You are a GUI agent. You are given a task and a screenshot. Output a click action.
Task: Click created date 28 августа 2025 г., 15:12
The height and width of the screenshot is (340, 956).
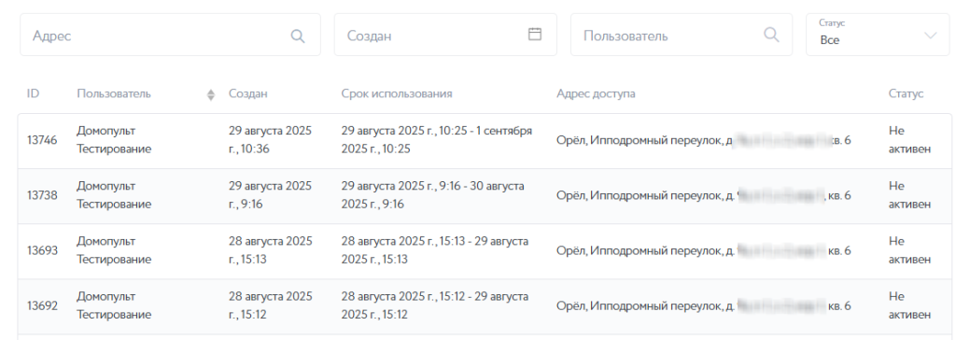(x=270, y=305)
